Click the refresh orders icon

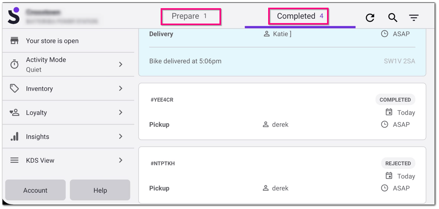(370, 17)
